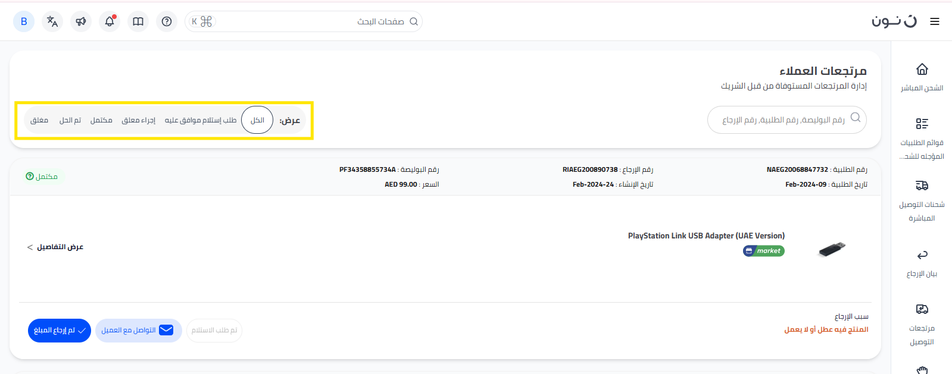
Task: Click the تم إرجاع المبلغ button
Action: [x=60, y=331]
